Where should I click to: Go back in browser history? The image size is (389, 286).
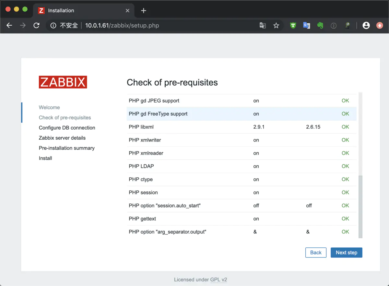pyautogui.click(x=9, y=25)
